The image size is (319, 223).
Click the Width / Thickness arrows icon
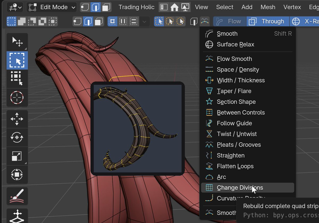click(x=209, y=80)
